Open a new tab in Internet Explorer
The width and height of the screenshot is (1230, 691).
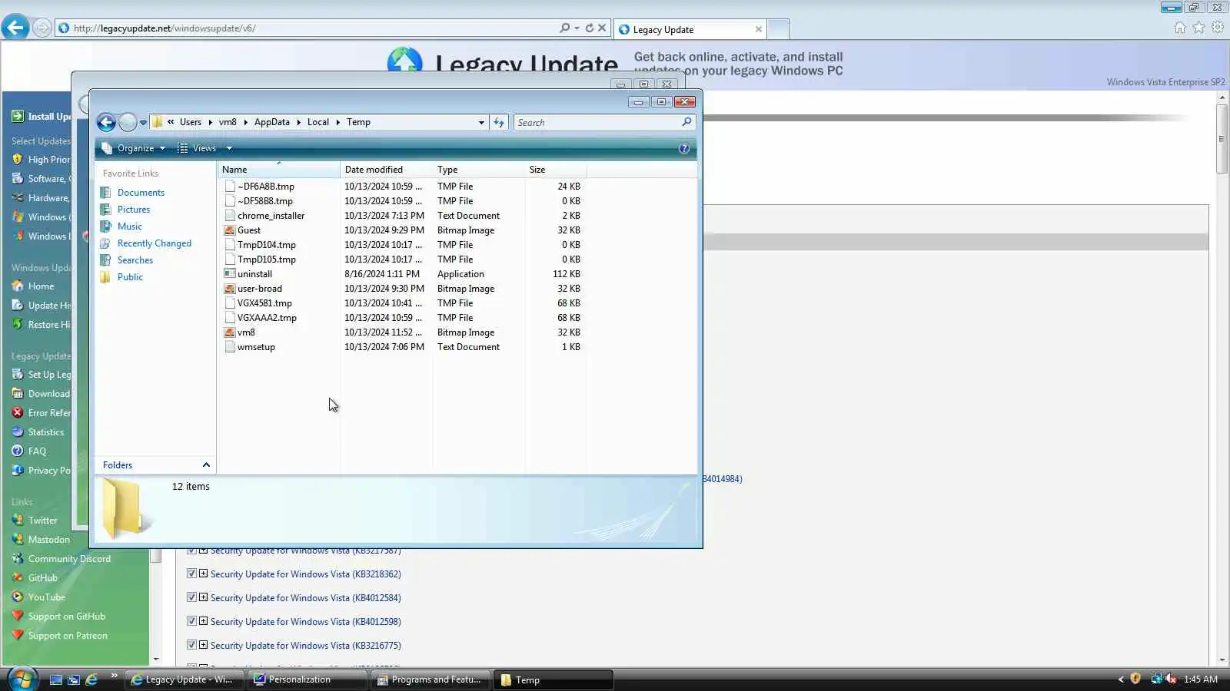point(778,29)
